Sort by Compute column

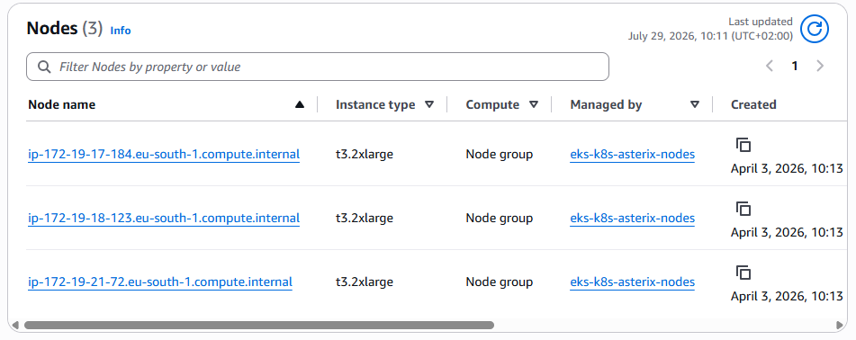(534, 104)
